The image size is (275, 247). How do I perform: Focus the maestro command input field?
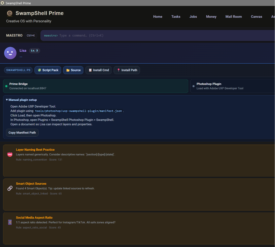tap(158, 36)
